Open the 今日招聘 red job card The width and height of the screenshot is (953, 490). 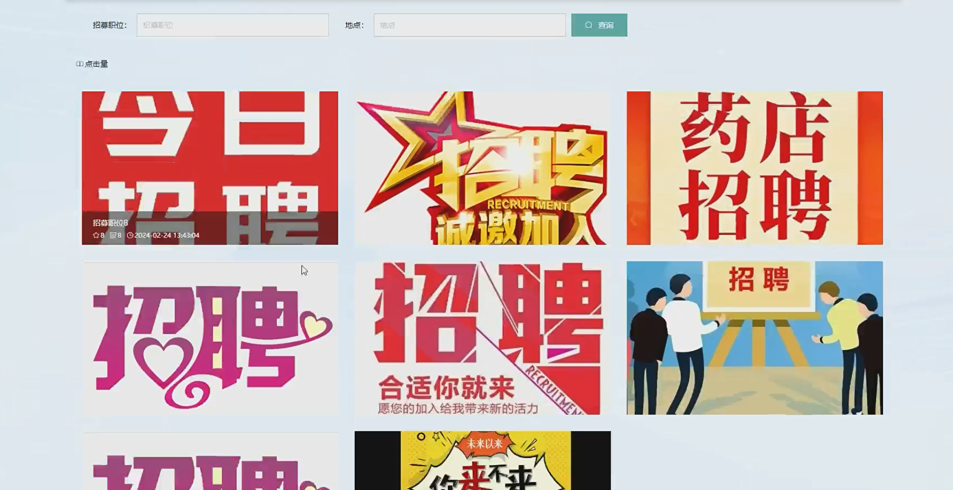point(210,168)
